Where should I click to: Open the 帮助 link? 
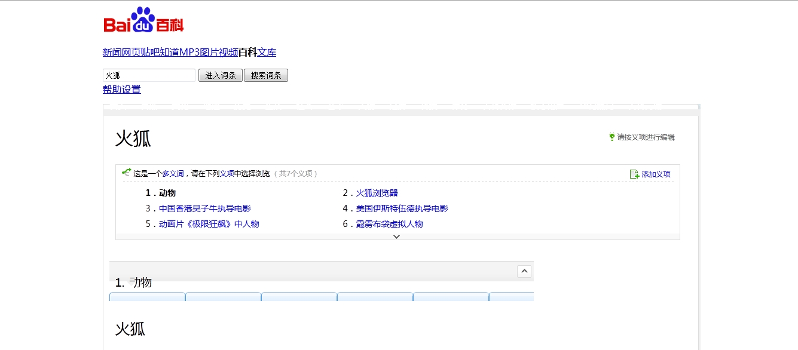(112, 90)
